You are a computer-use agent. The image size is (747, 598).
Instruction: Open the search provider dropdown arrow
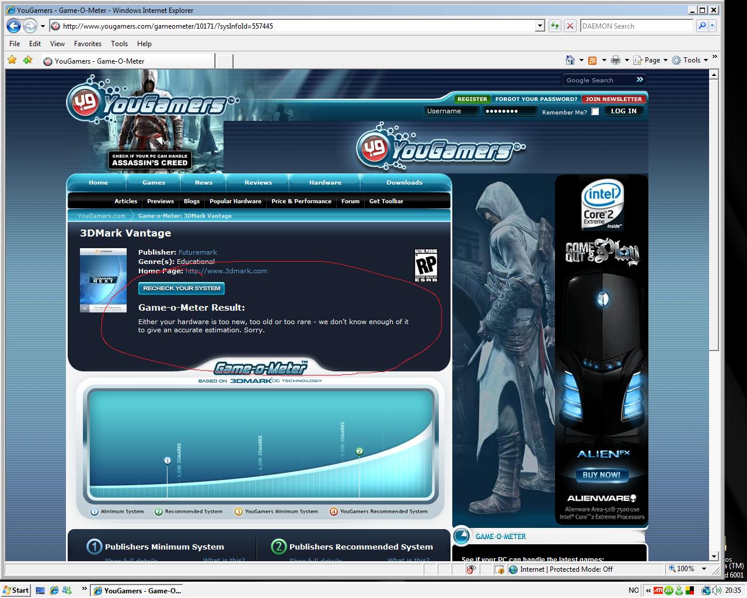pos(713,26)
